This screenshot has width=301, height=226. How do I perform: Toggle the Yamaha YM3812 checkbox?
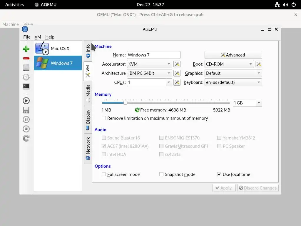point(219,138)
